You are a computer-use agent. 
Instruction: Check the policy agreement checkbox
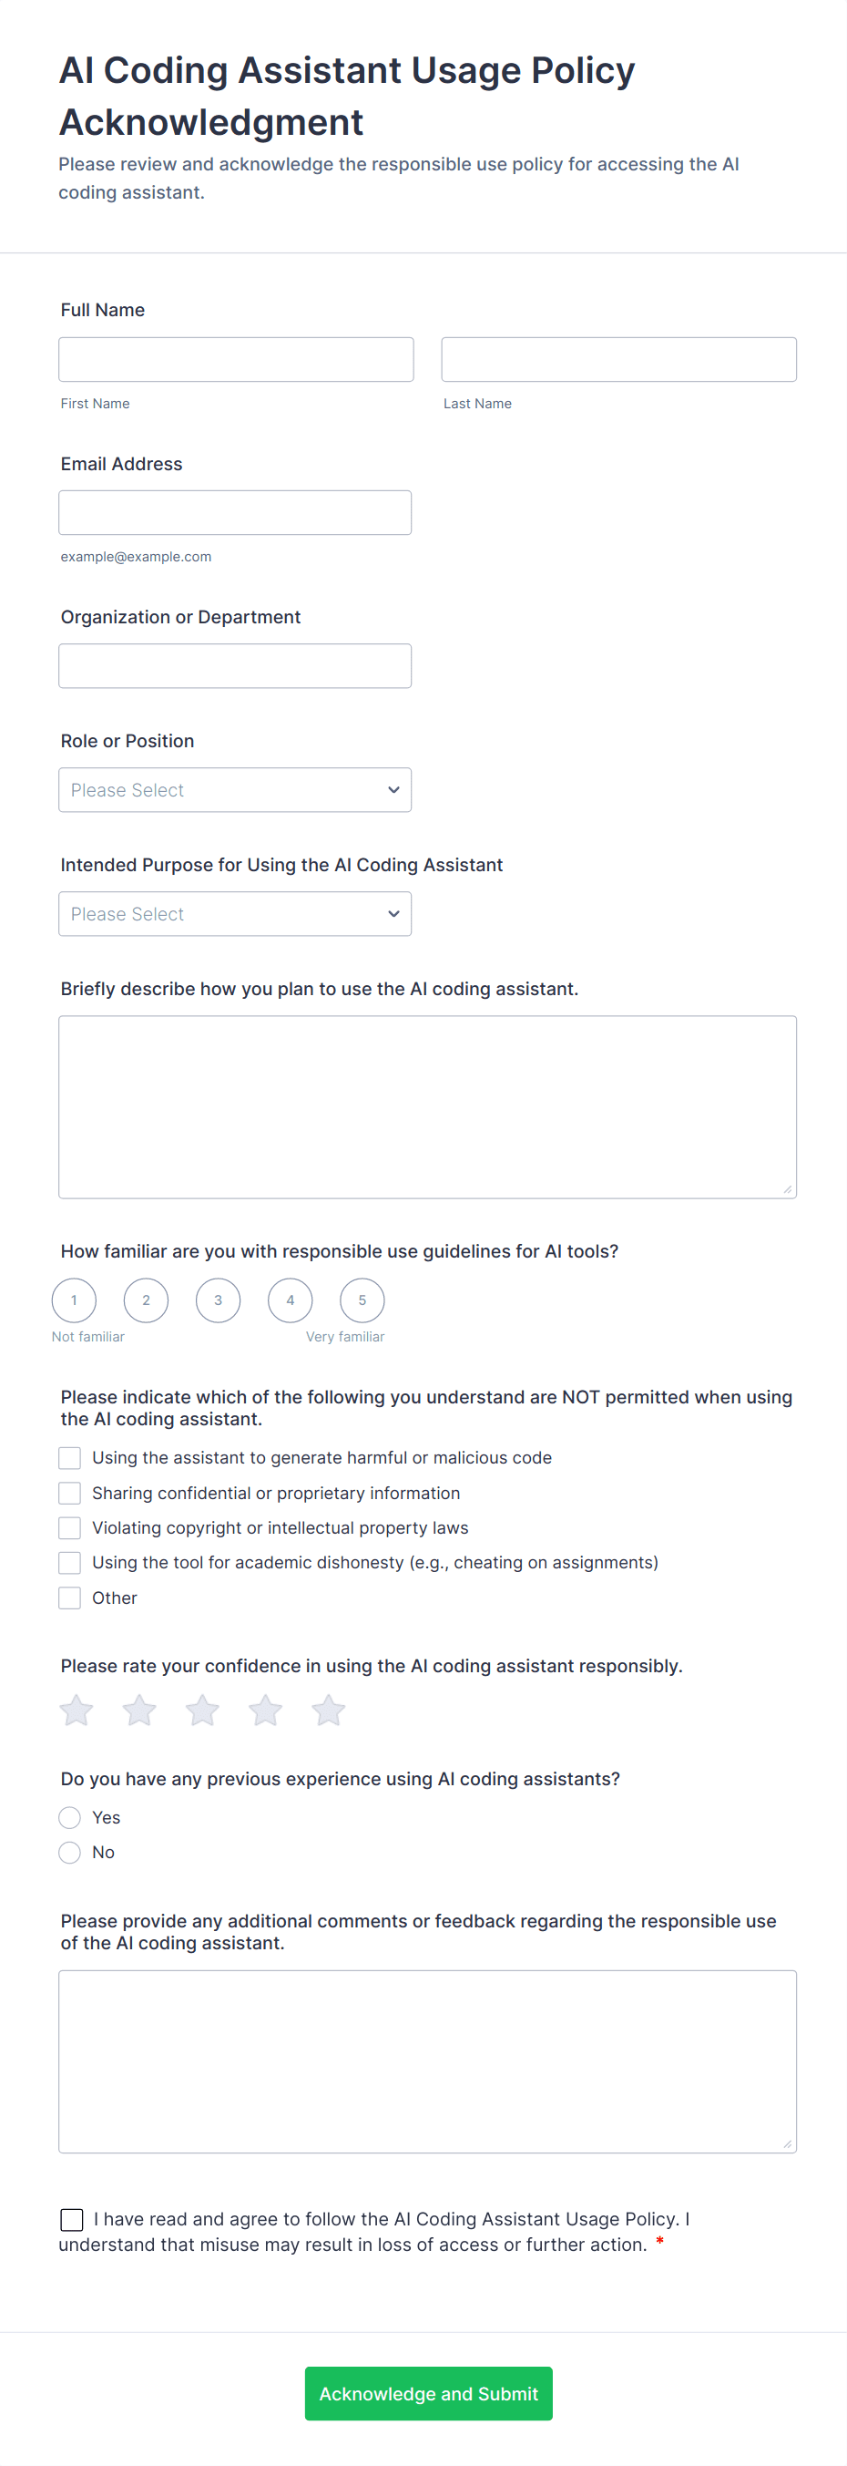pos(72,2219)
